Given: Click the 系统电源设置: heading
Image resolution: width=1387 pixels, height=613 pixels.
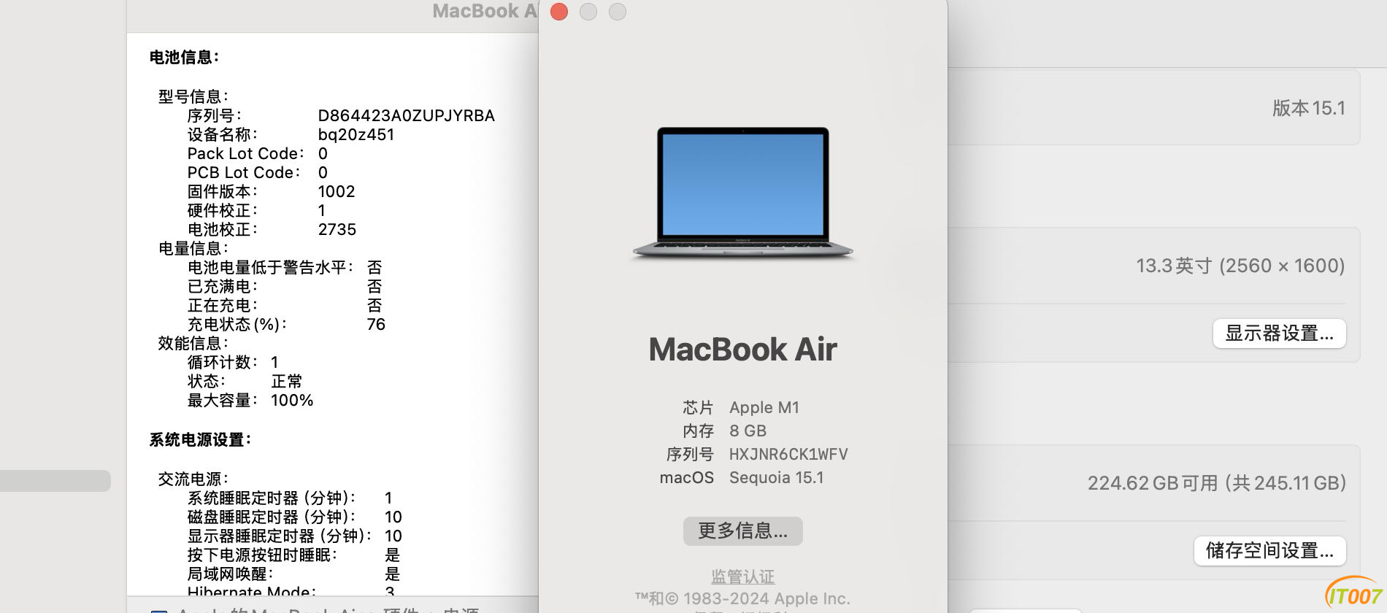Looking at the screenshot, I should 200,439.
